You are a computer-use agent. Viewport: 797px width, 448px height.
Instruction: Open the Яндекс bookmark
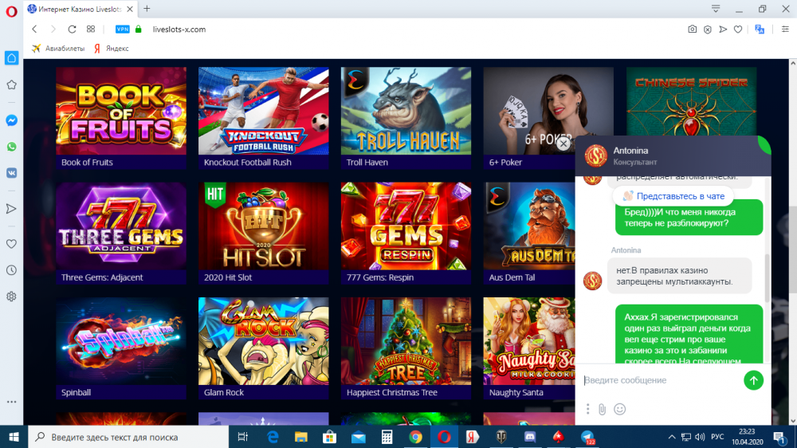(112, 49)
